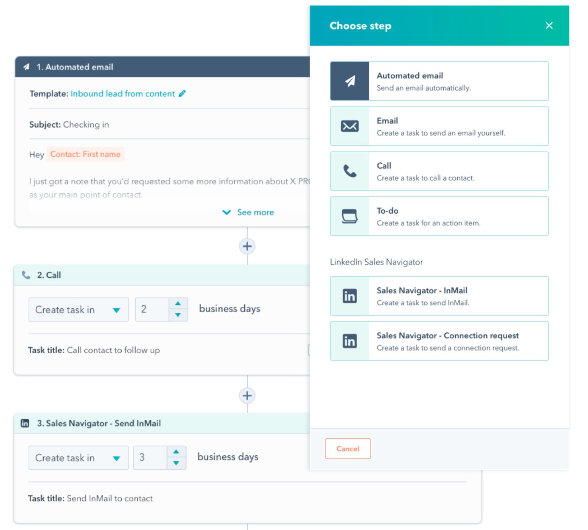Choose the Email task step option
The image size is (588, 530).
tap(439, 126)
